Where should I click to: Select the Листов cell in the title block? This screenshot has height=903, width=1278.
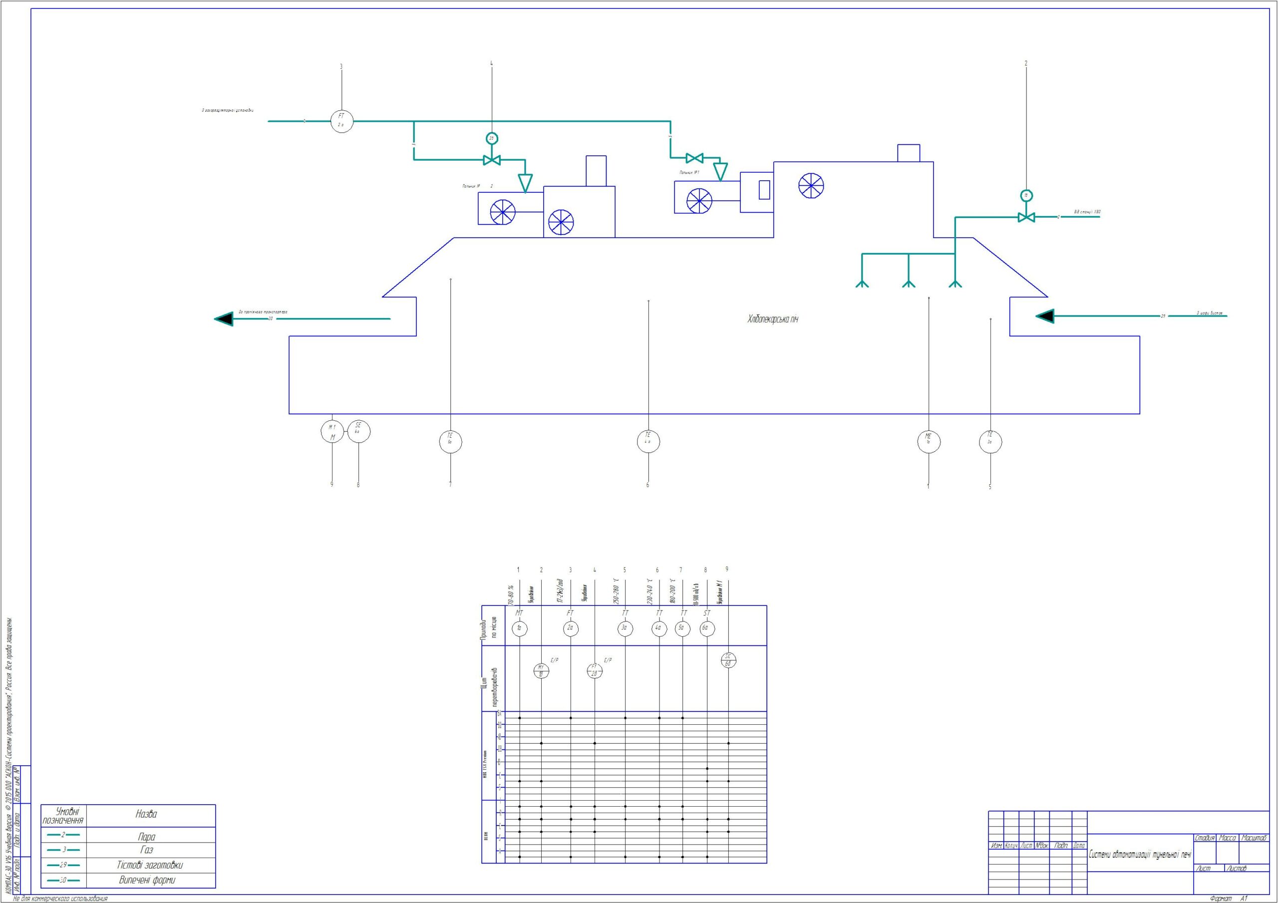tap(1236, 869)
